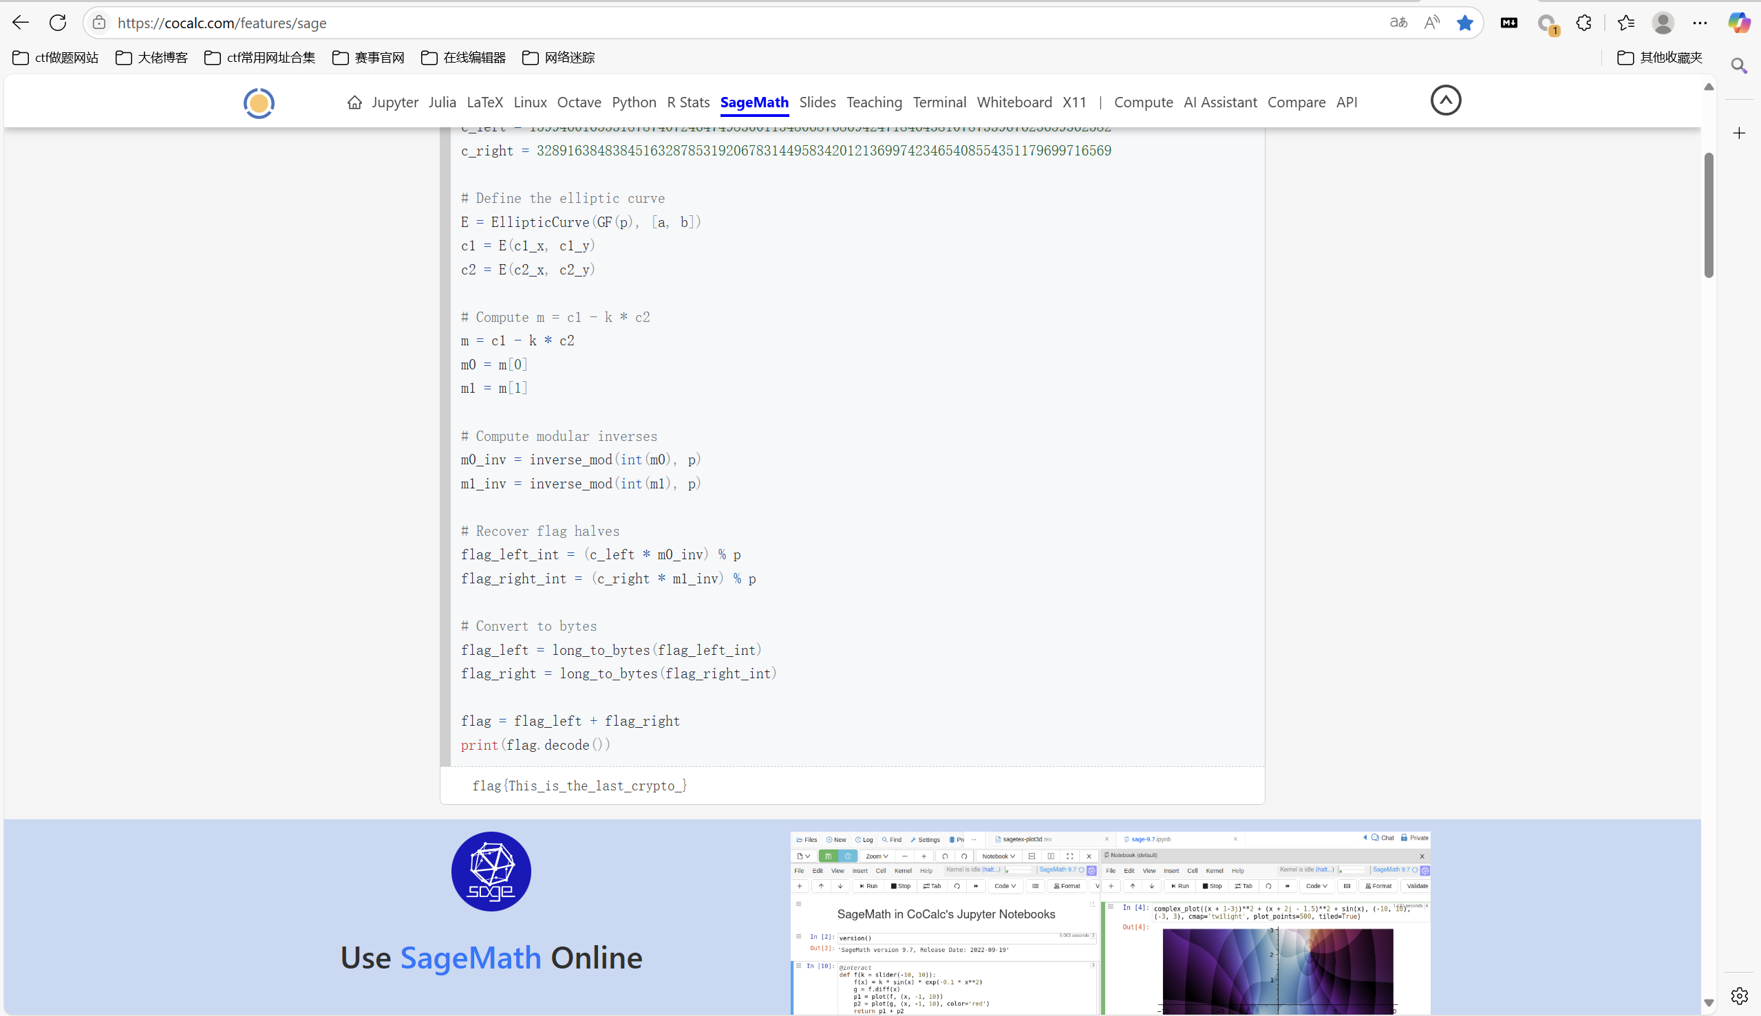Image resolution: width=1761 pixels, height=1016 pixels.
Task: View site info lock icon
Action: [x=100, y=22]
